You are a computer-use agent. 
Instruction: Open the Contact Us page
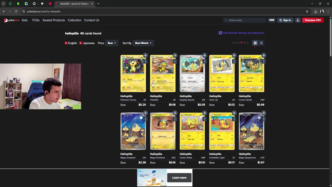pos(92,20)
